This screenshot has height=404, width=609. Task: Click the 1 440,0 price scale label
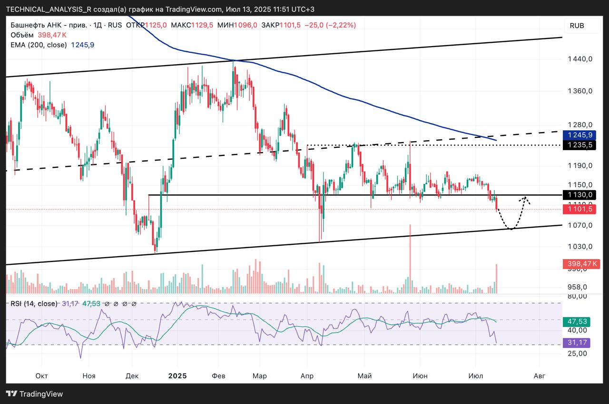[579, 59]
